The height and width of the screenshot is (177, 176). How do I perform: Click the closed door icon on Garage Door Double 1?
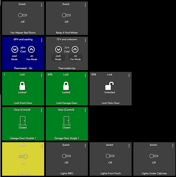[x=23, y=121]
